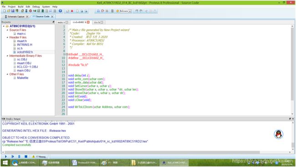
Task: Pause the simulation
Action: click(19, 157)
